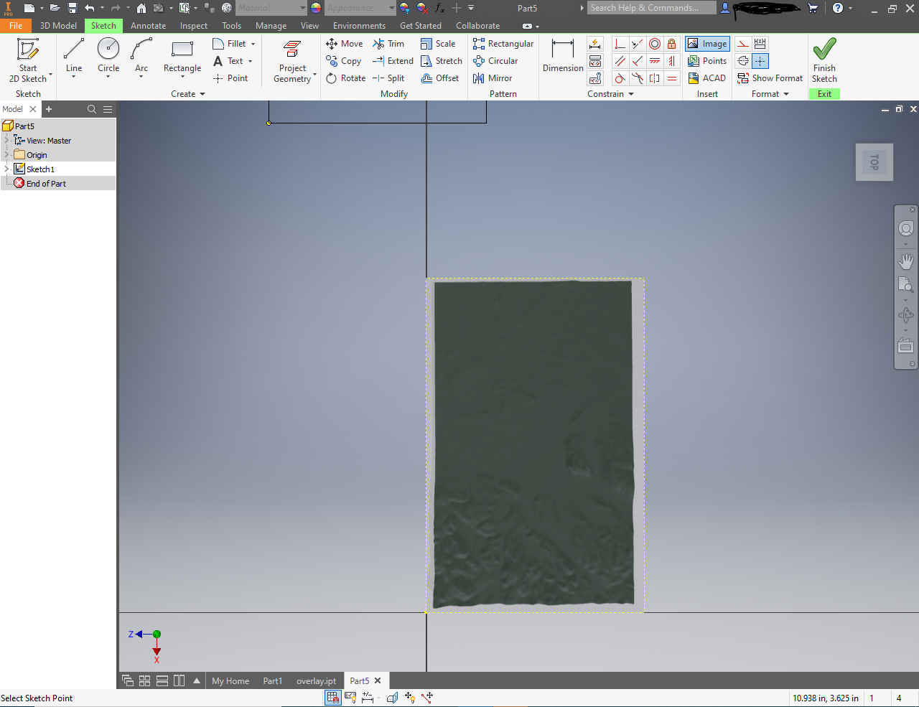919x707 pixels.
Task: Open the Fillet dropdown arrow
Action: point(253,44)
